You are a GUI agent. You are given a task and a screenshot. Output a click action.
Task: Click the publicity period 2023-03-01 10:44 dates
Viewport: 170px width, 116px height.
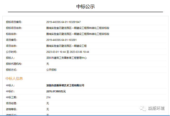click(x=68, y=52)
